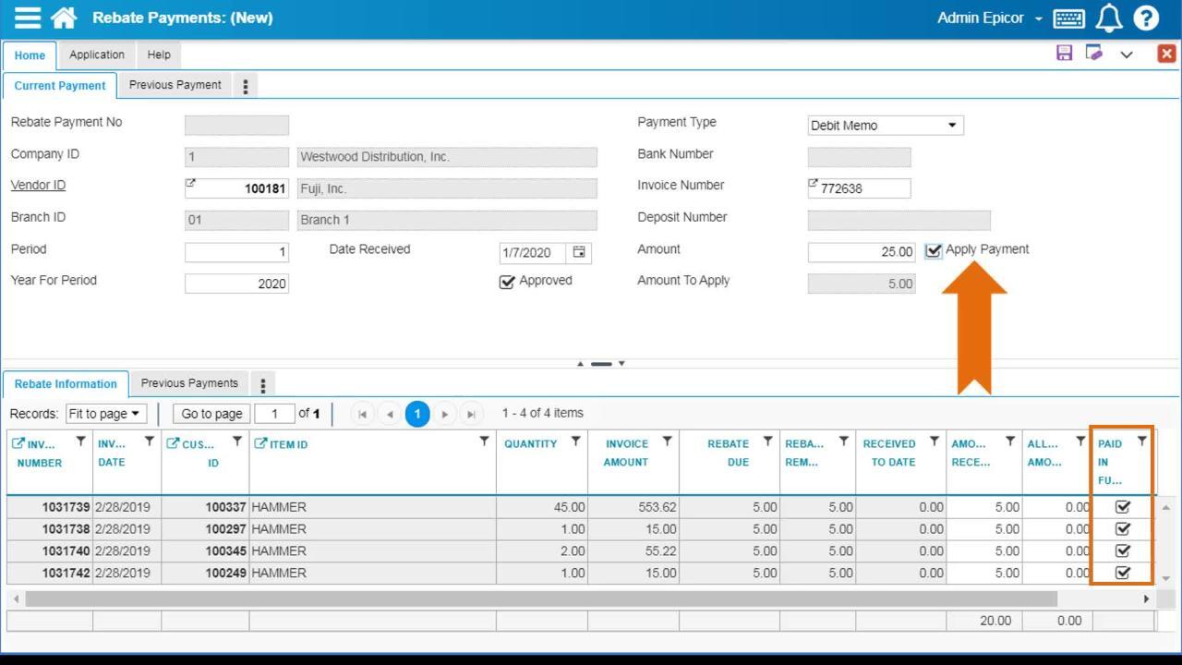Toggle Paid In Full for invoice 1031739
The height and width of the screenshot is (665, 1182).
coord(1123,506)
